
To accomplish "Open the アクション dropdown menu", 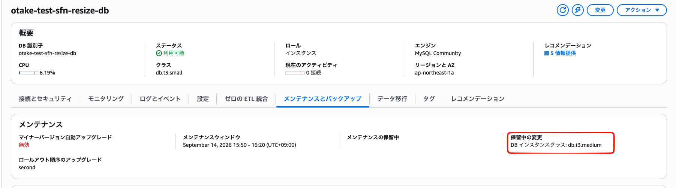I will pyautogui.click(x=642, y=10).
